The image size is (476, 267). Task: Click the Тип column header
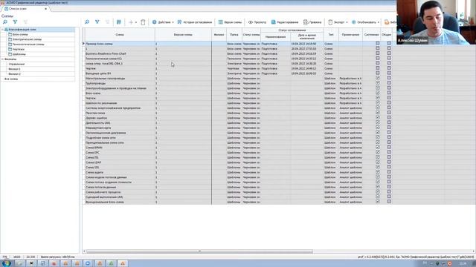[330, 35]
